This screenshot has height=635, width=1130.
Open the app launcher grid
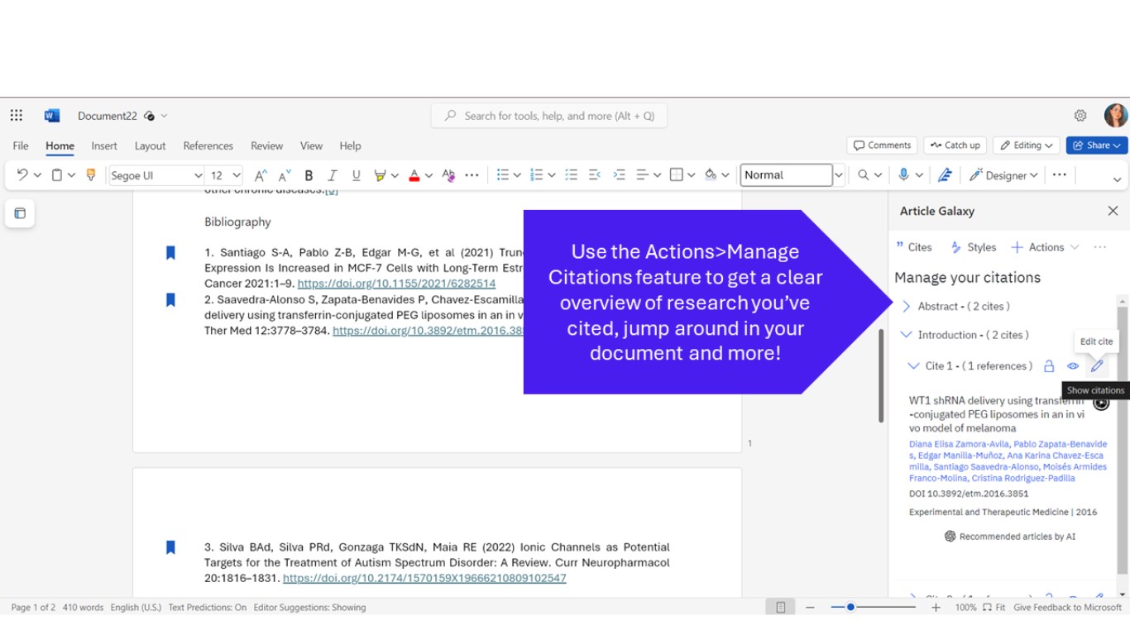[17, 116]
